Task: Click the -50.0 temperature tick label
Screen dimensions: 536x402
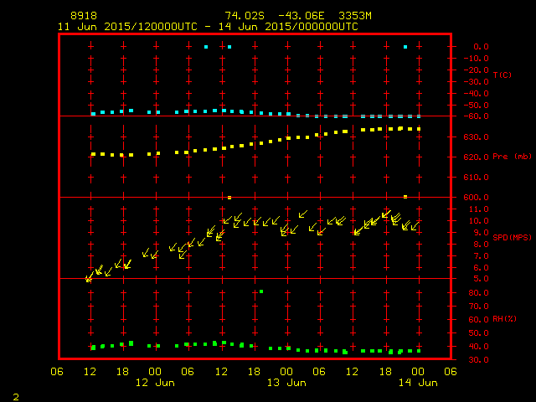Action: [477, 105]
